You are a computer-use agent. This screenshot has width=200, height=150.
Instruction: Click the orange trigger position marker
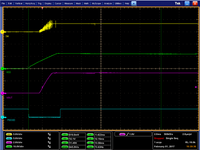(42, 8)
